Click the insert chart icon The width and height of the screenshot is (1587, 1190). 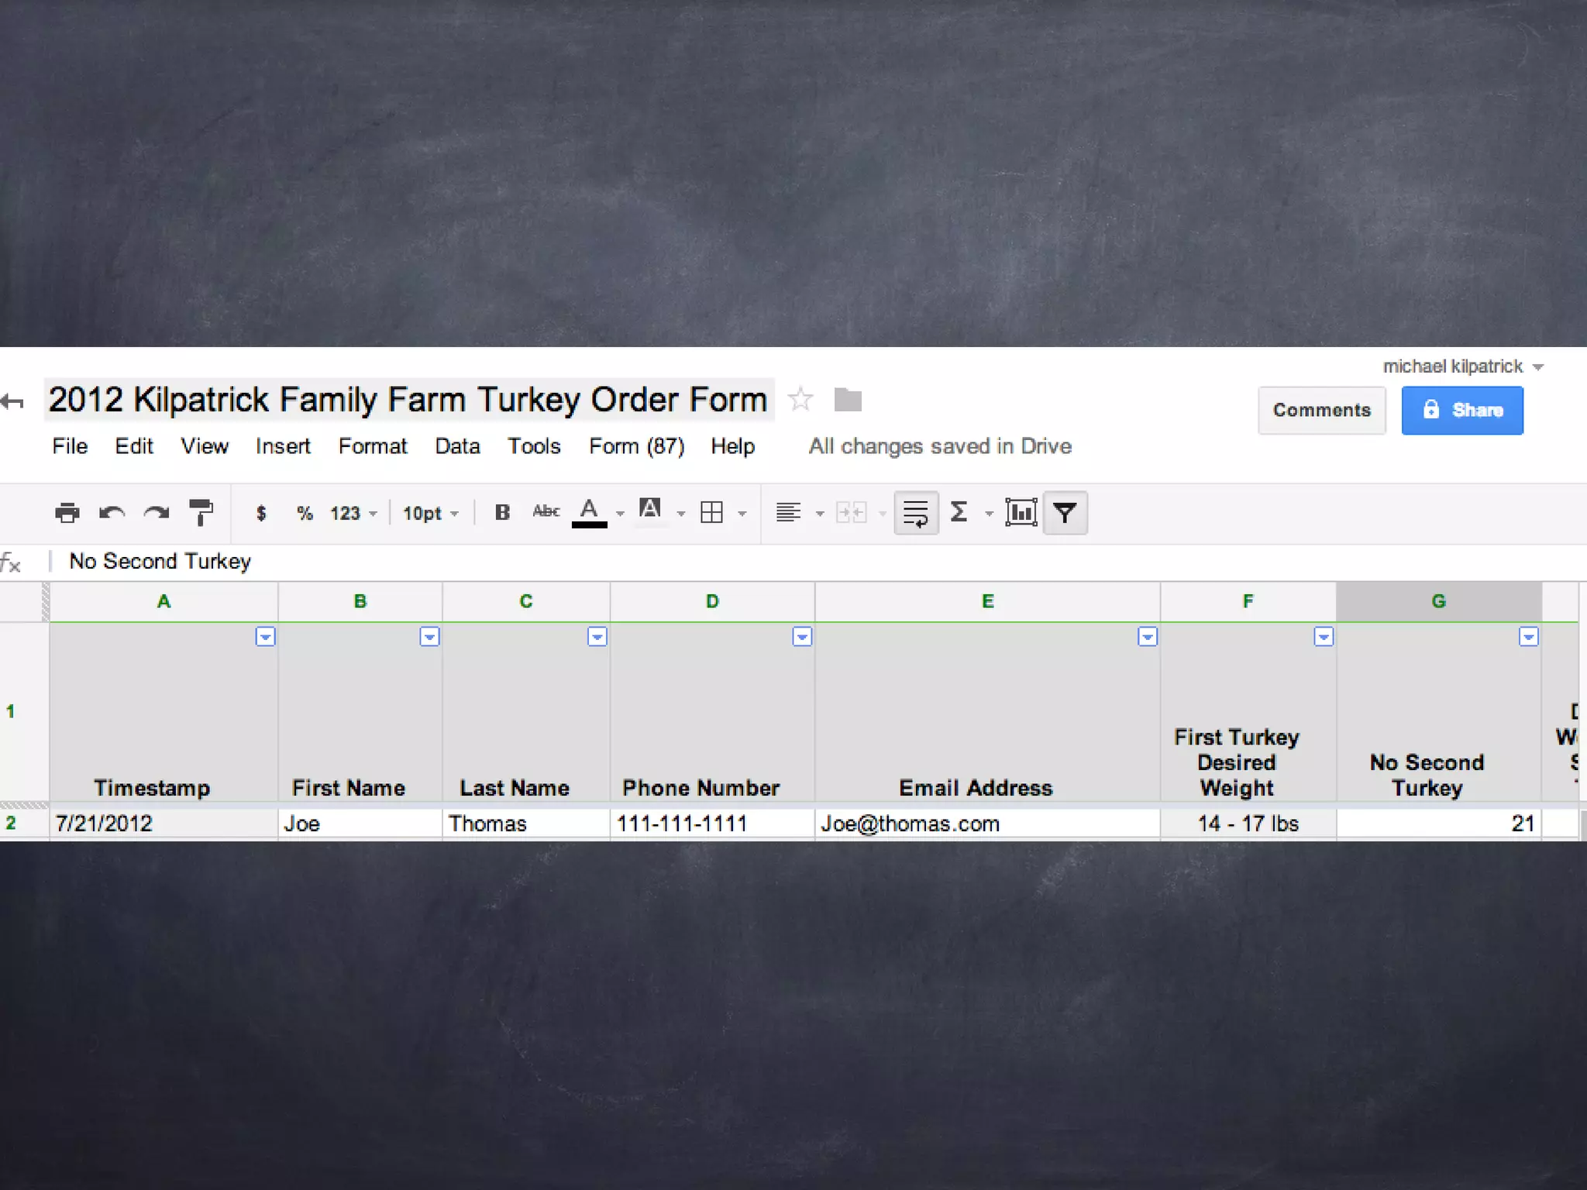coord(1021,513)
